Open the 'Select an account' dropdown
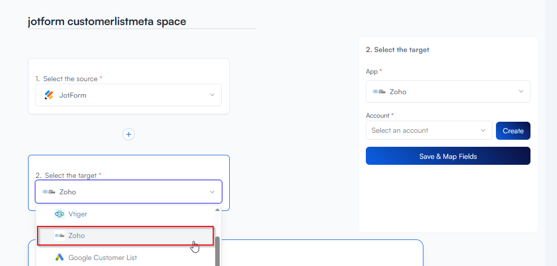 tap(428, 131)
